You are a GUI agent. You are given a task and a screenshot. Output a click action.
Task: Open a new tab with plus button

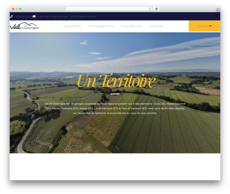pos(218,10)
